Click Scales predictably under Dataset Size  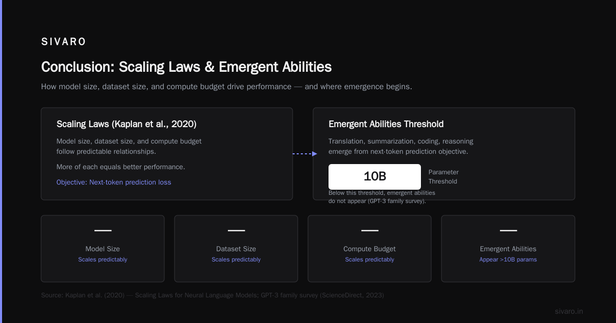click(x=236, y=259)
